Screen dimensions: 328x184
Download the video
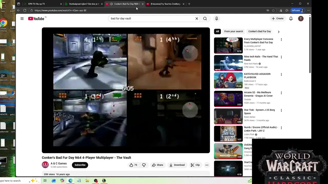[177, 165]
